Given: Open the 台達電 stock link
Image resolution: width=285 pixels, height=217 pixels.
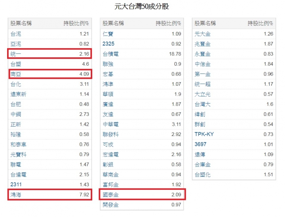Looking at the screenshot, I should [x=18, y=175].
